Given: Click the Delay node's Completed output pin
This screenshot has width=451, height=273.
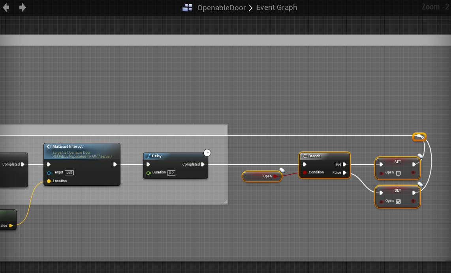Looking at the screenshot, I should (203, 164).
